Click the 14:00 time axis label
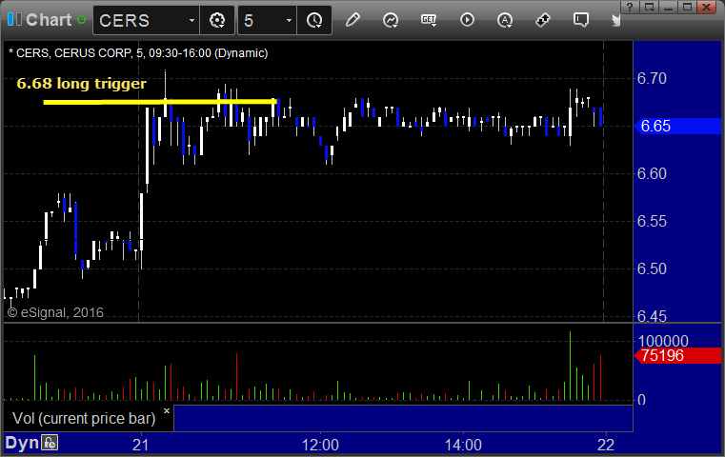 (x=463, y=445)
